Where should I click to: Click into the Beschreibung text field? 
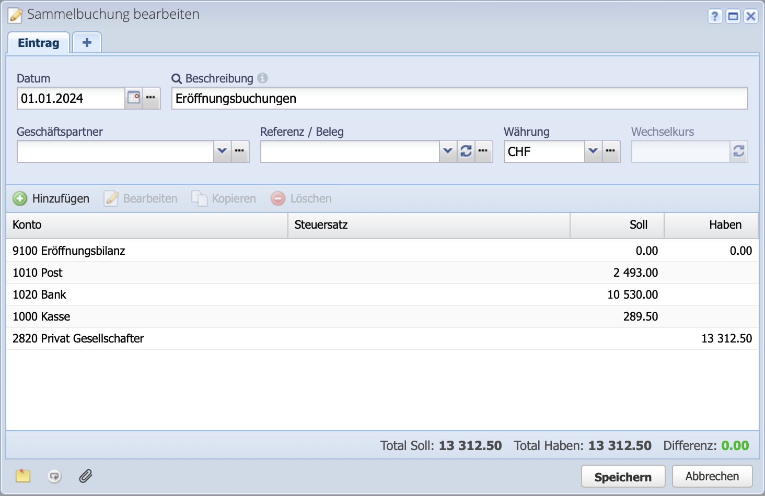point(460,99)
